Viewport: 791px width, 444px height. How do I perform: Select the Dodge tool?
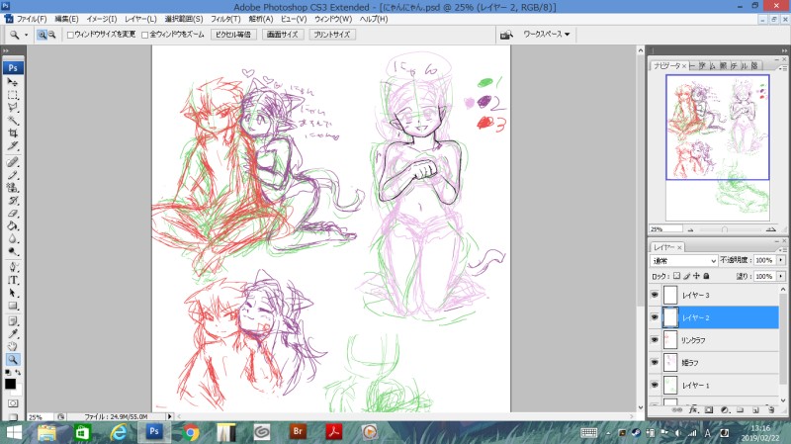(13, 251)
